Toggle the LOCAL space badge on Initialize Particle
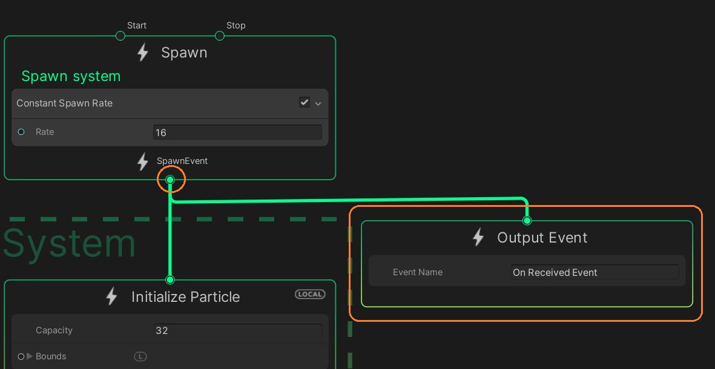715x369 pixels. pyautogui.click(x=310, y=294)
